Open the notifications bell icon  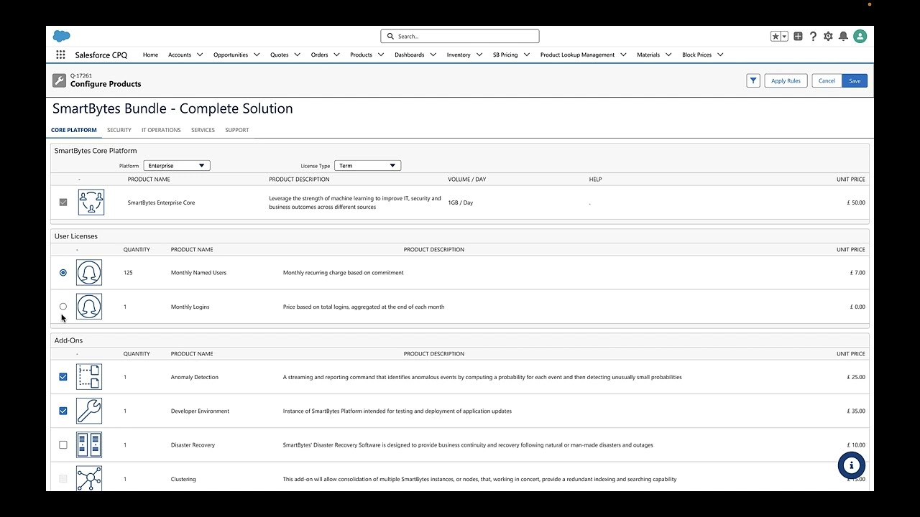(843, 36)
